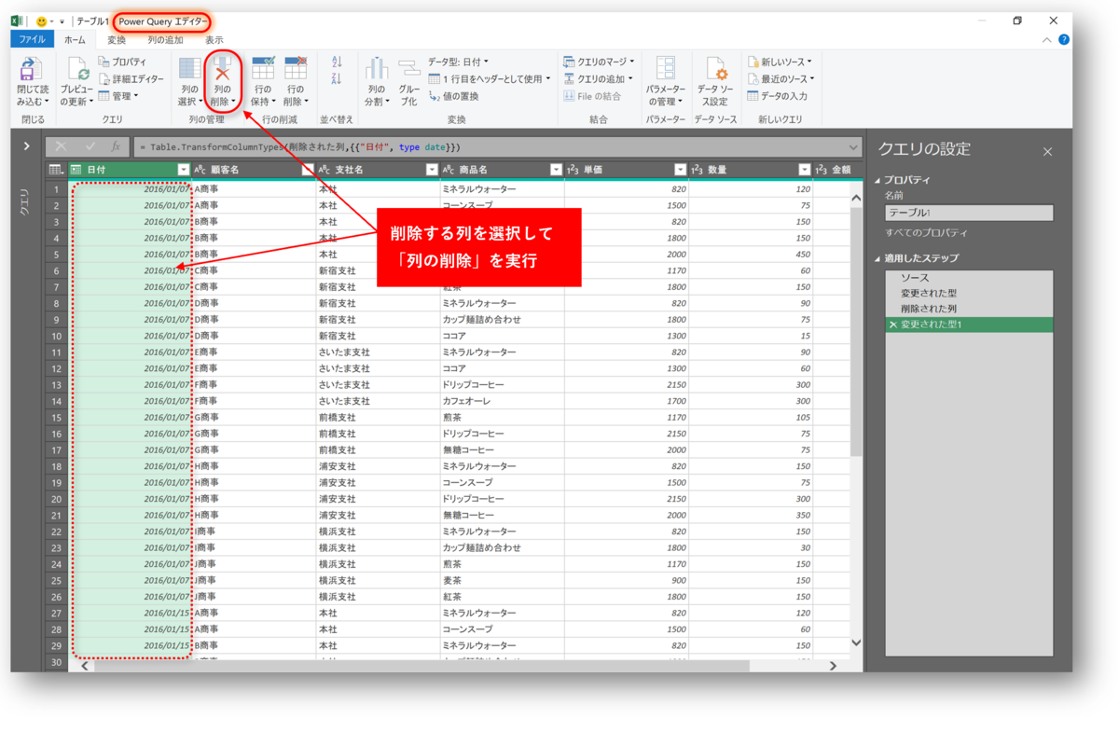The width and height of the screenshot is (1119, 732).
Task: Click the help question mark icon
Action: pyautogui.click(x=1064, y=39)
